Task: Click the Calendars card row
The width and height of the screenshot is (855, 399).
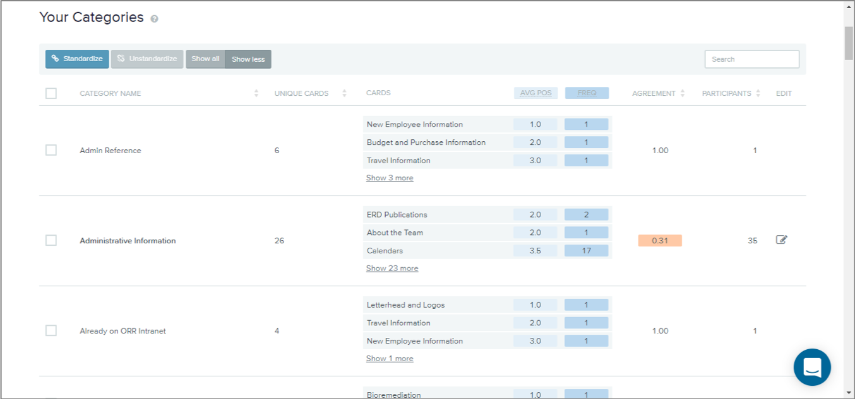Action: click(487, 250)
